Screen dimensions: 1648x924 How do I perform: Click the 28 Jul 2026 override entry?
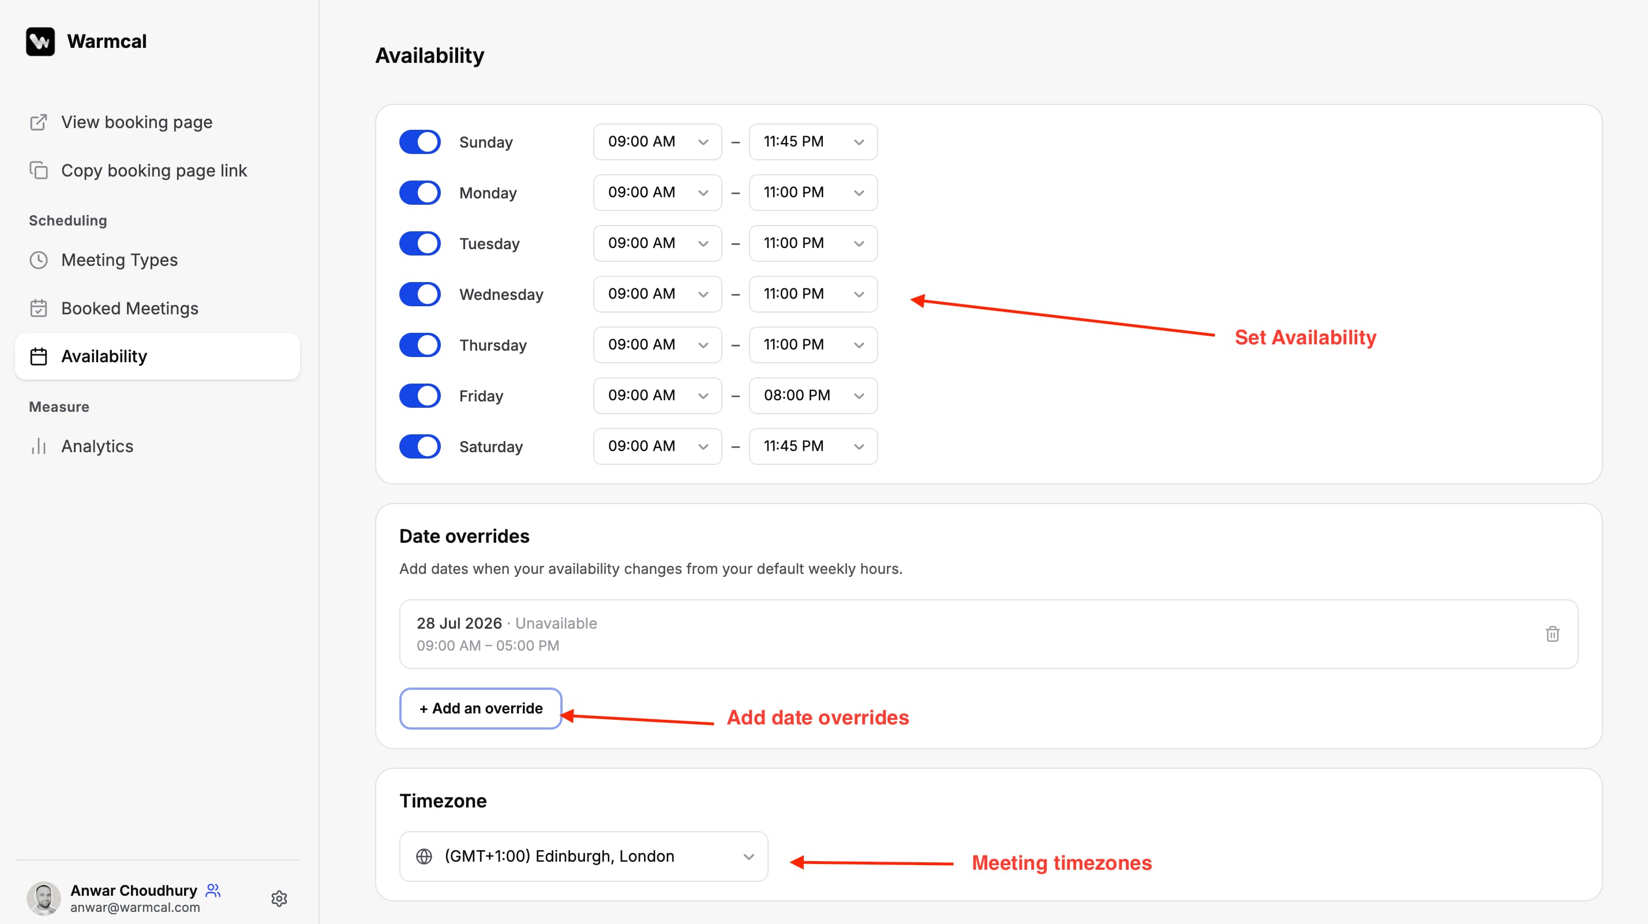point(988,634)
